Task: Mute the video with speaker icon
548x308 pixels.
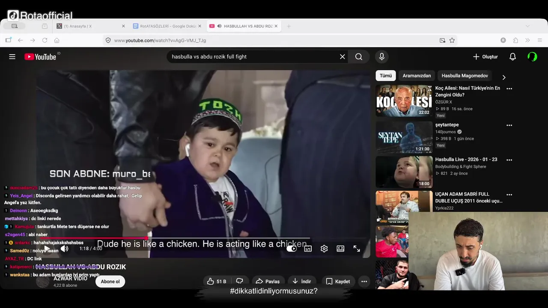Action: tap(64, 249)
